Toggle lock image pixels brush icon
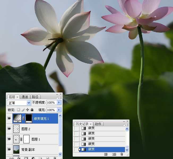173x159 pixels. click(23, 110)
